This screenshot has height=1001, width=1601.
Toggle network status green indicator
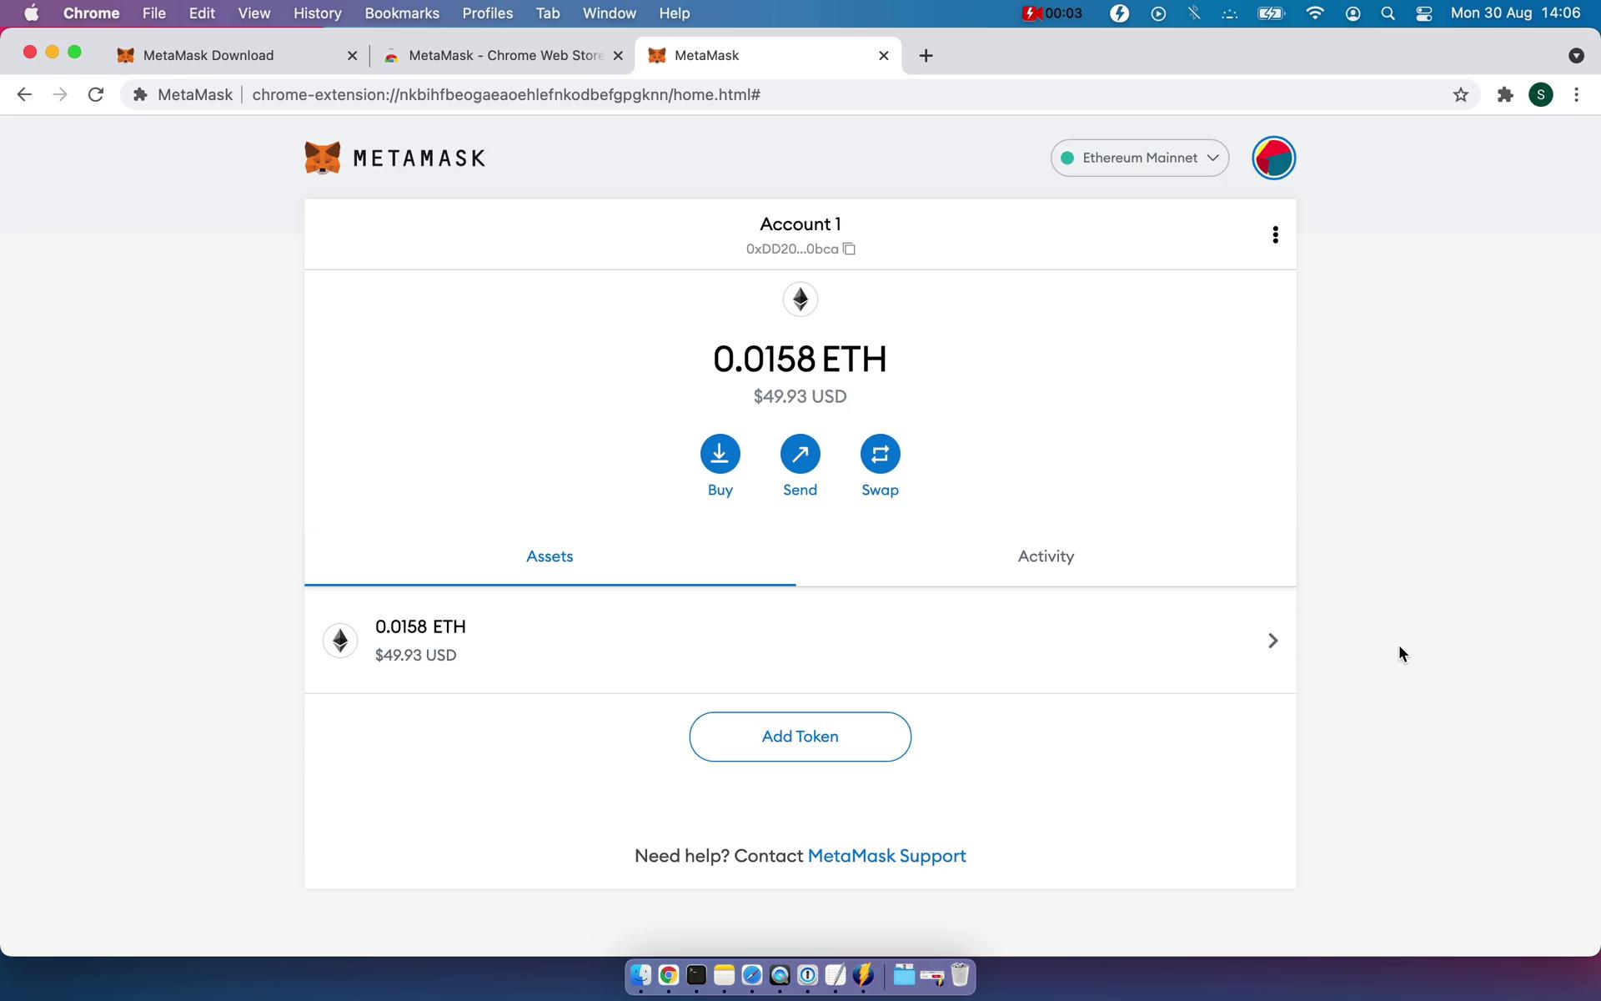point(1068,157)
